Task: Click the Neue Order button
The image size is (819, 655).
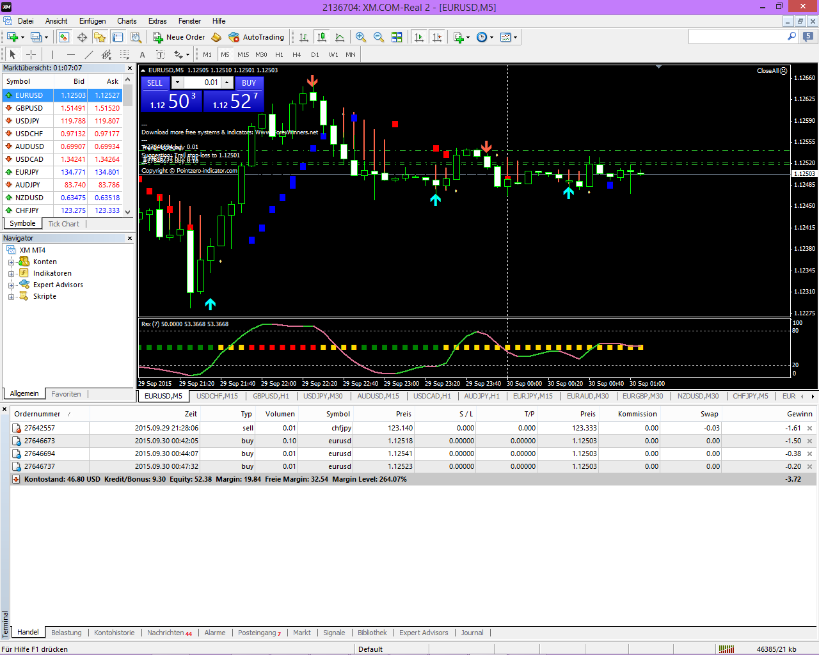Action: point(179,37)
